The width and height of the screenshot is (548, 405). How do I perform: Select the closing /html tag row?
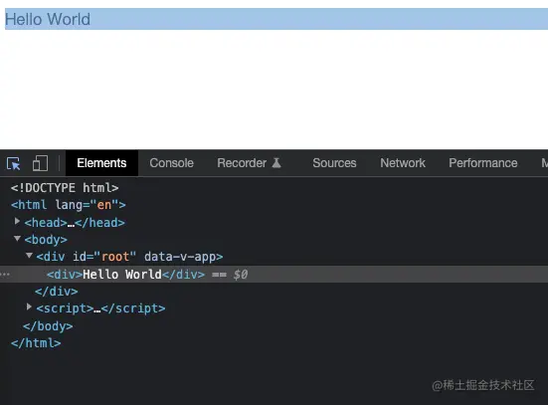tap(36, 342)
